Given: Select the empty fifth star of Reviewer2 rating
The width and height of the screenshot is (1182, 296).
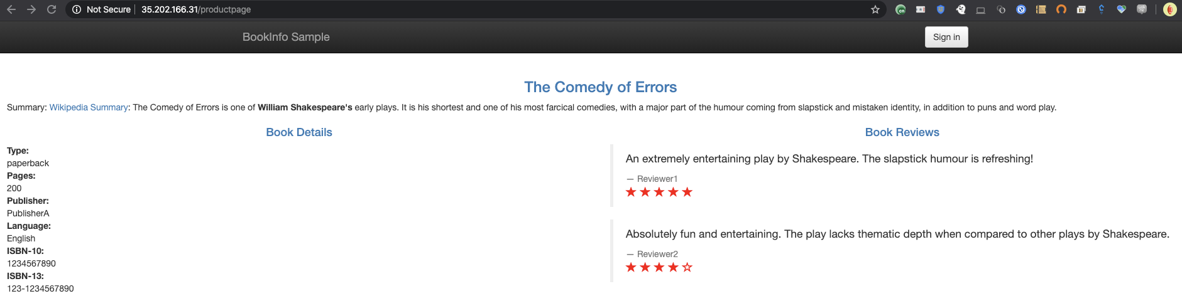Looking at the screenshot, I should (687, 267).
